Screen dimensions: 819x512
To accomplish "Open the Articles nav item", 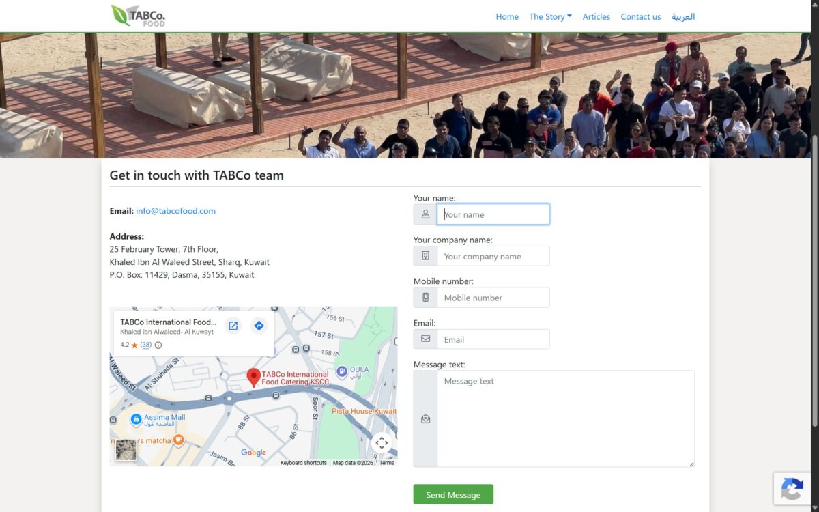I will click(597, 16).
